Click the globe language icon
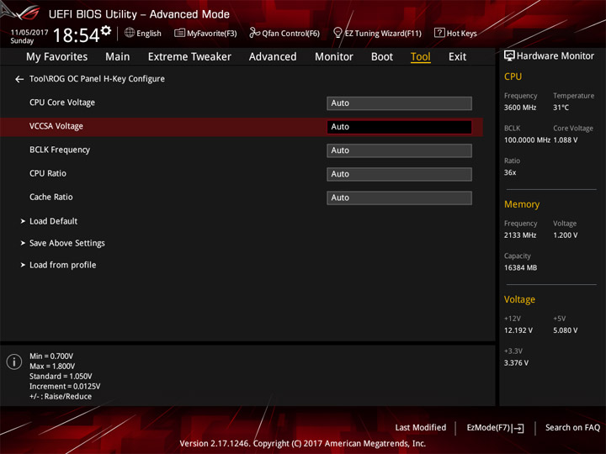 point(130,33)
